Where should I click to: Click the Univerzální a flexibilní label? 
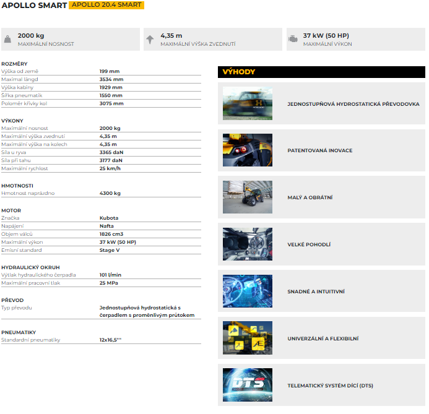[x=323, y=339]
